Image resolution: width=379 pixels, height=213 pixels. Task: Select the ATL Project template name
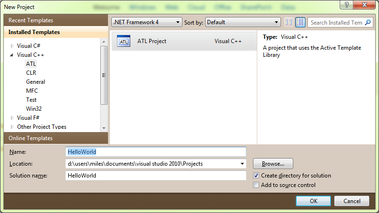152,41
